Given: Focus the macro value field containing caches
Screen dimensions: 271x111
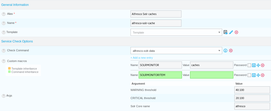Looking at the screenshot, I should 211,65.
